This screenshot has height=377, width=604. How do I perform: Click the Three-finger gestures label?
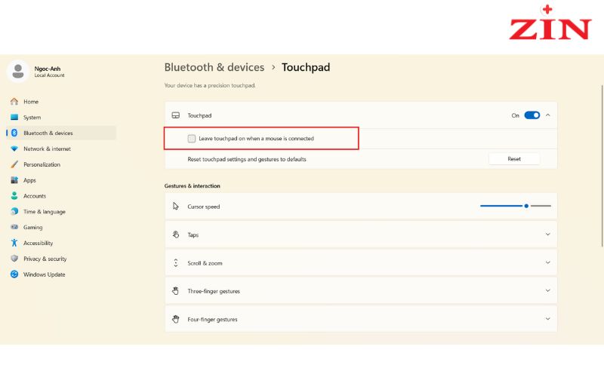(214, 291)
